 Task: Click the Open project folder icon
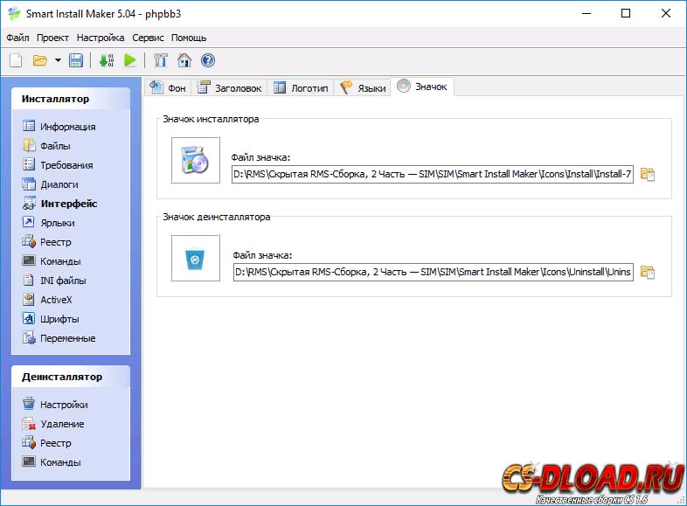pos(40,60)
